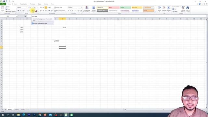
Task: Open the font size dropdown
Action: (33, 7)
